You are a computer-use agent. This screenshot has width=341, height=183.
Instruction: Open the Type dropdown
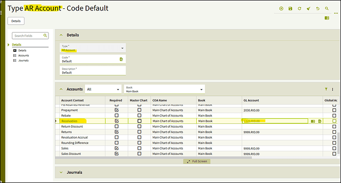point(92,48)
